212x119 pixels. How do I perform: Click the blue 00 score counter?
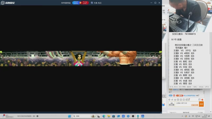pos(76,3)
